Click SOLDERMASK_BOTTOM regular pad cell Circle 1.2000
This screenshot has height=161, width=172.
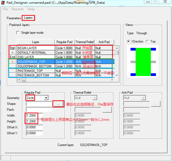pos(65,66)
